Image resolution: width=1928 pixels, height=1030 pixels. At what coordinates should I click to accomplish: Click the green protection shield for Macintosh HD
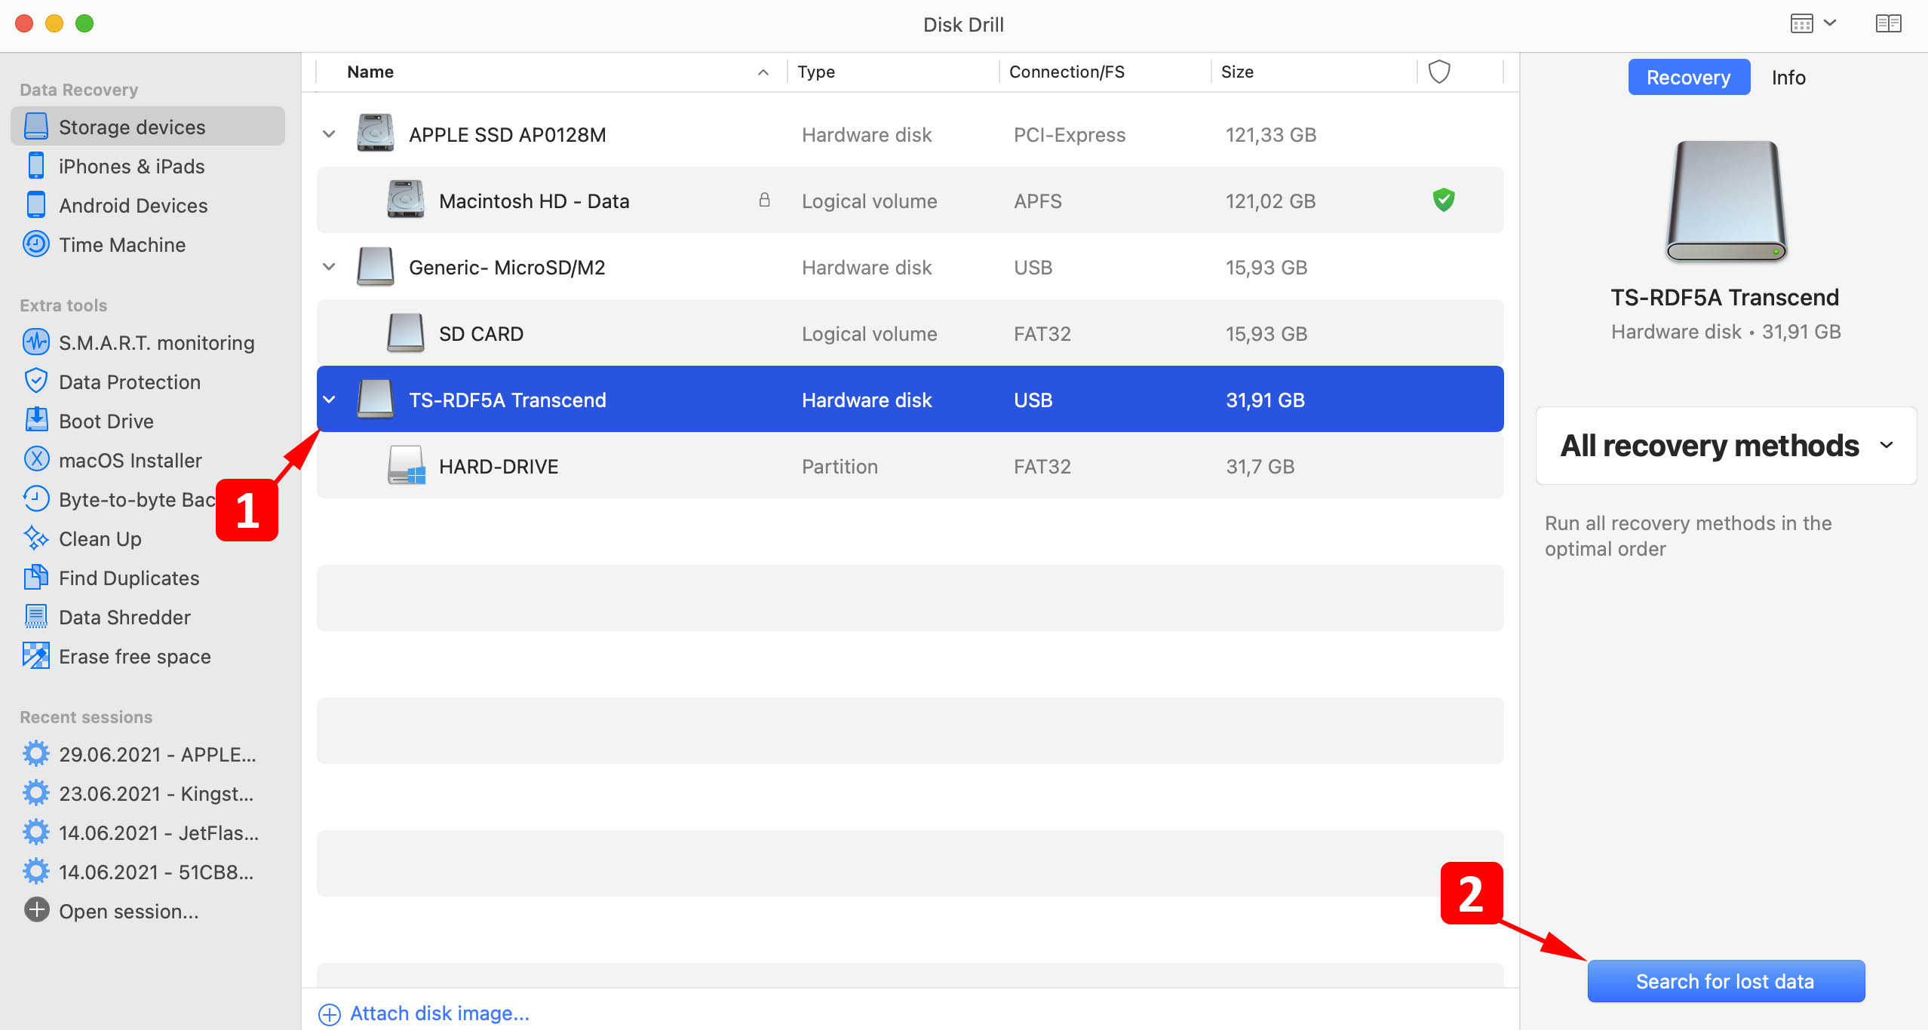[1443, 200]
